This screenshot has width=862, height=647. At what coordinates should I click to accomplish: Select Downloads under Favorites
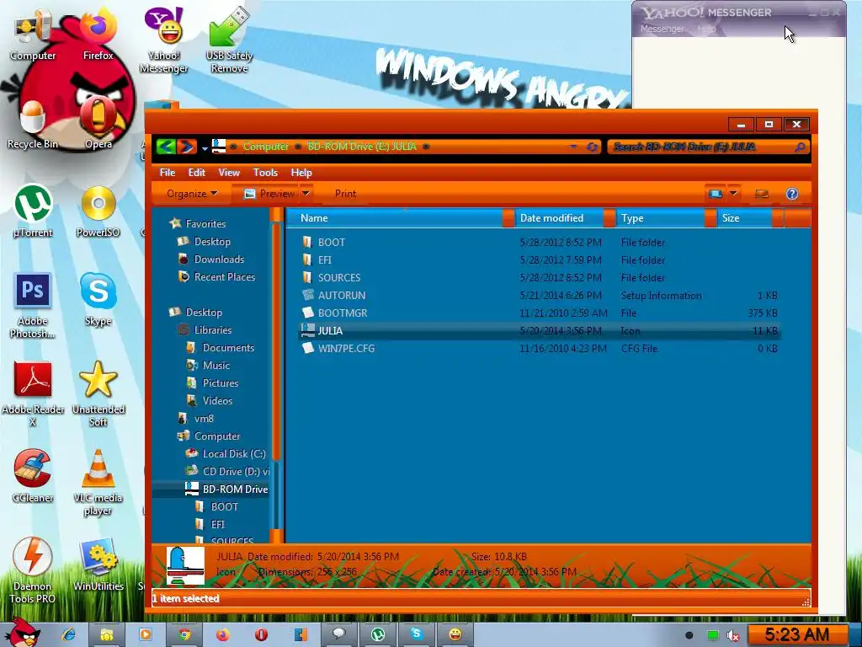211,259
